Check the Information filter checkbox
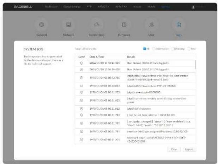 click(x=154, y=49)
